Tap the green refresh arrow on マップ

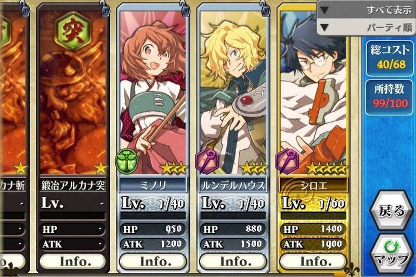[392, 247]
